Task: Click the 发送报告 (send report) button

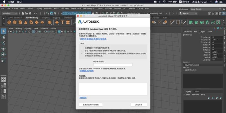Action: [139, 105]
